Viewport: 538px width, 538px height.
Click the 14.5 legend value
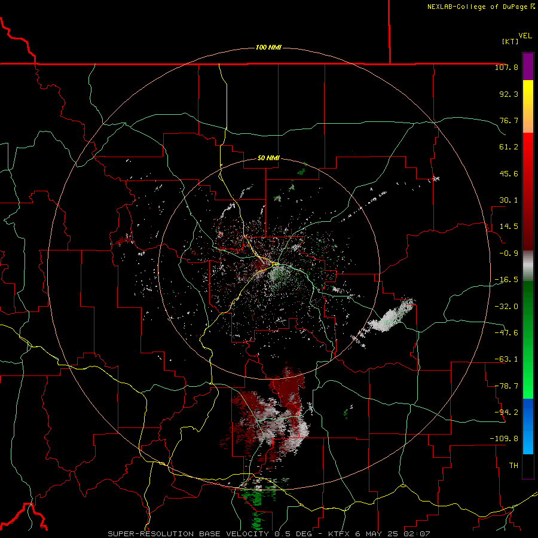pos(509,227)
